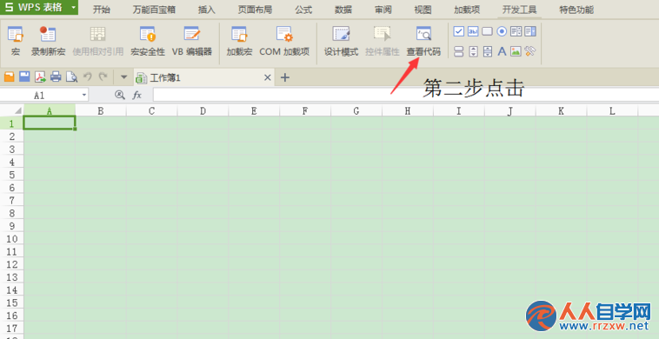Expand the quick access toolbar dropdown arrow
The height and width of the screenshot is (339, 659).
[124, 77]
